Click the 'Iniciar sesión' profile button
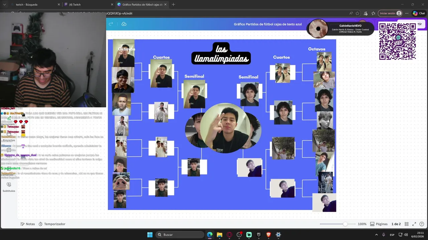This screenshot has height=240, width=428. click(390, 13)
